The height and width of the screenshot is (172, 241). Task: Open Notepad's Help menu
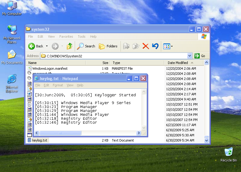(80, 85)
